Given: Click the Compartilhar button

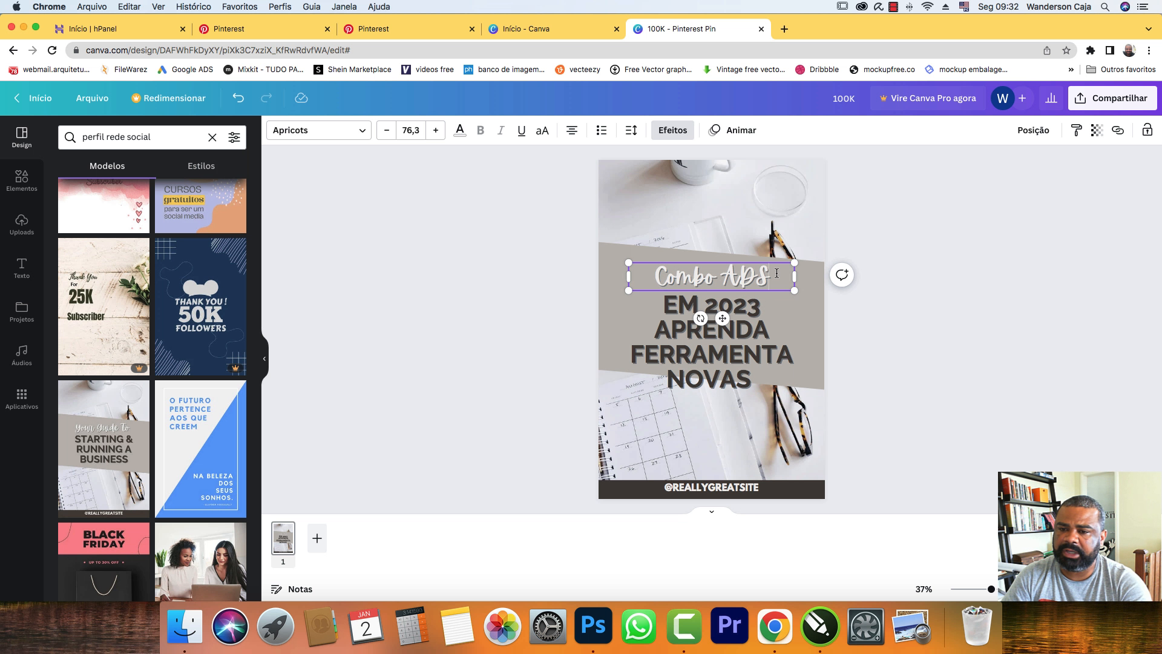Looking at the screenshot, I should [x=1112, y=97].
